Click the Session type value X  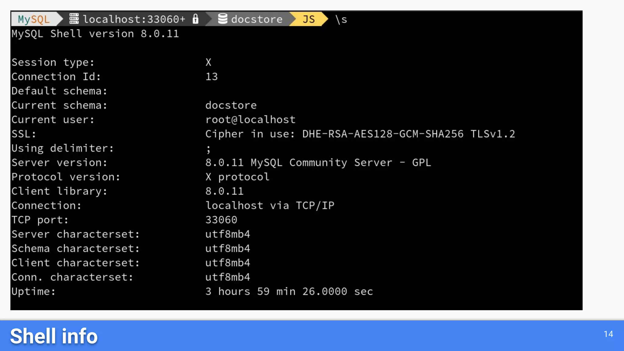(x=208, y=62)
